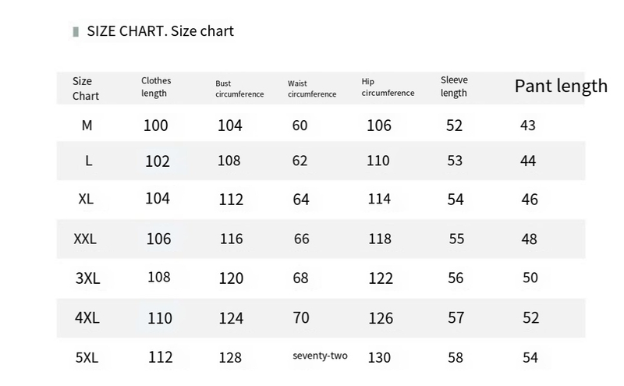The image size is (624, 386).
Task: Select the M size row label
Action: pos(87,125)
